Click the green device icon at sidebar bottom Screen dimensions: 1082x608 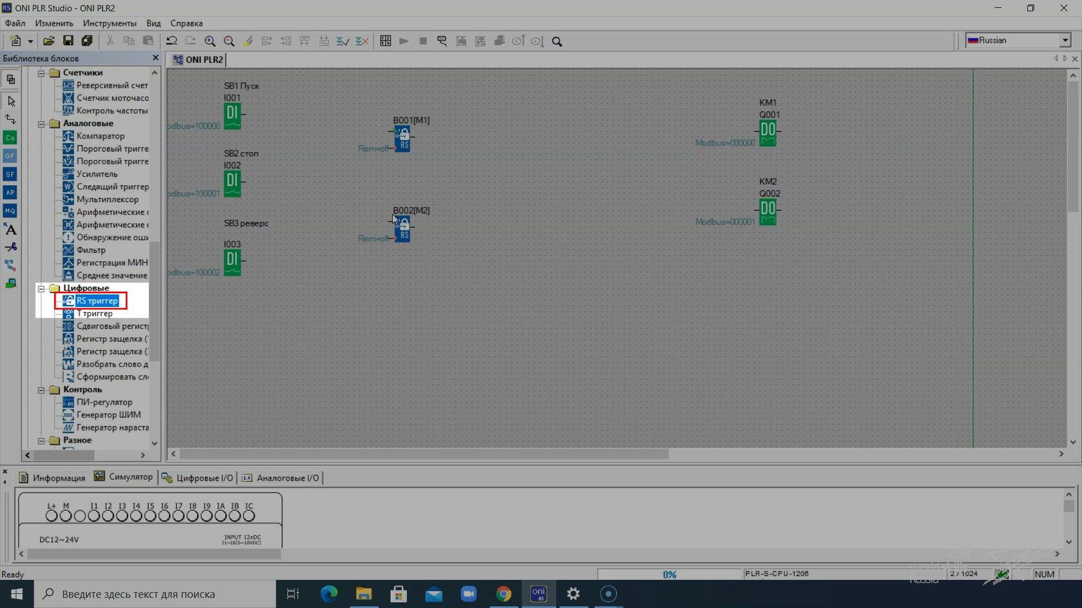[x=10, y=283]
